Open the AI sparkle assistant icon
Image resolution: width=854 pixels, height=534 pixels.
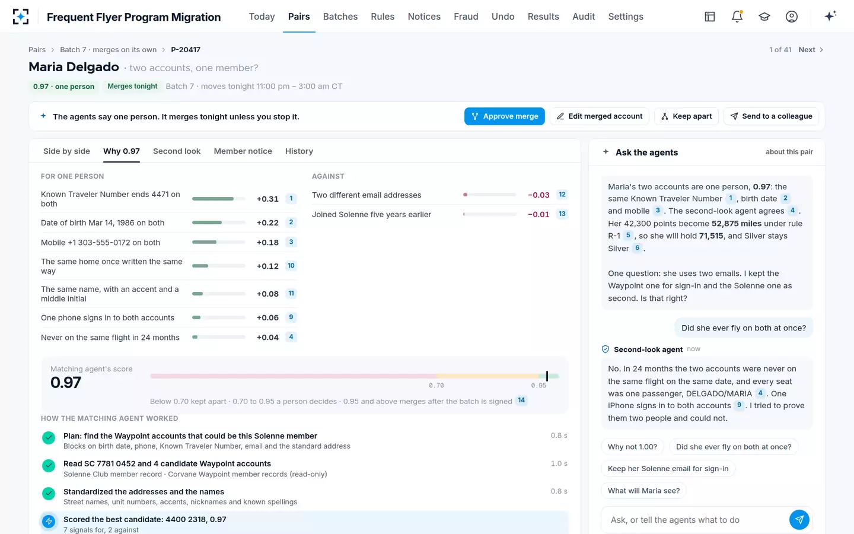point(830,16)
